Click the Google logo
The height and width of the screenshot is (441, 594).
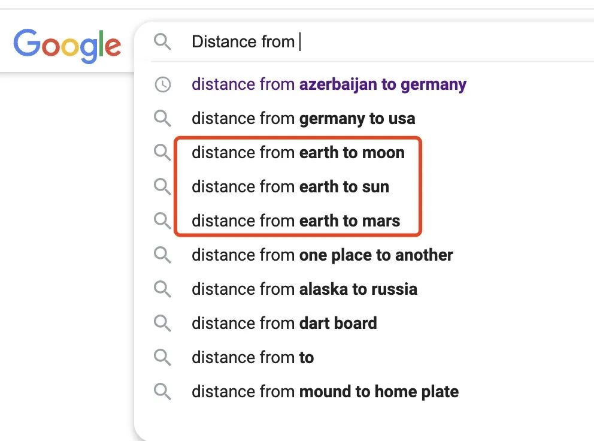(67, 45)
